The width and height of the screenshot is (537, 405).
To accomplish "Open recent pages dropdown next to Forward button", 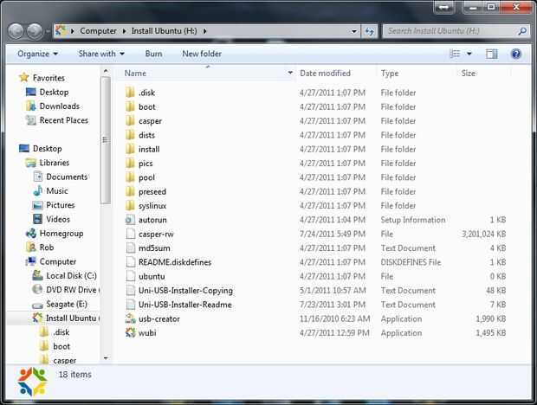I will pos(48,31).
